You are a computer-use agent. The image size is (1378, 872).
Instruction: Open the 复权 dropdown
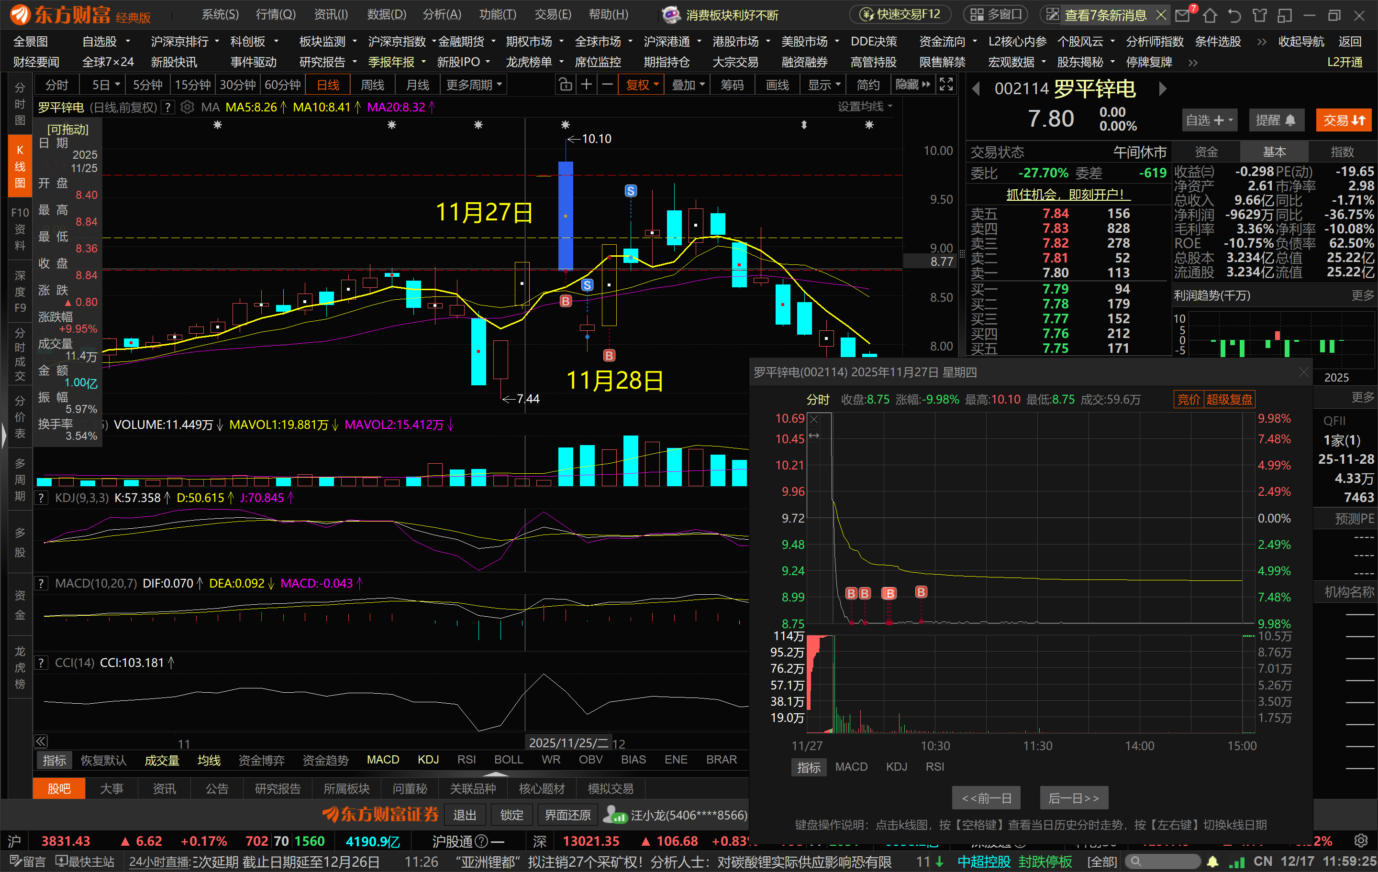point(642,85)
